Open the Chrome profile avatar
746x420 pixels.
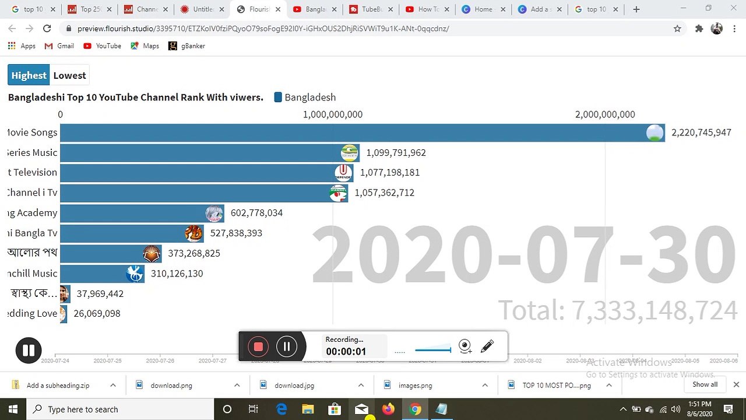[x=717, y=29]
